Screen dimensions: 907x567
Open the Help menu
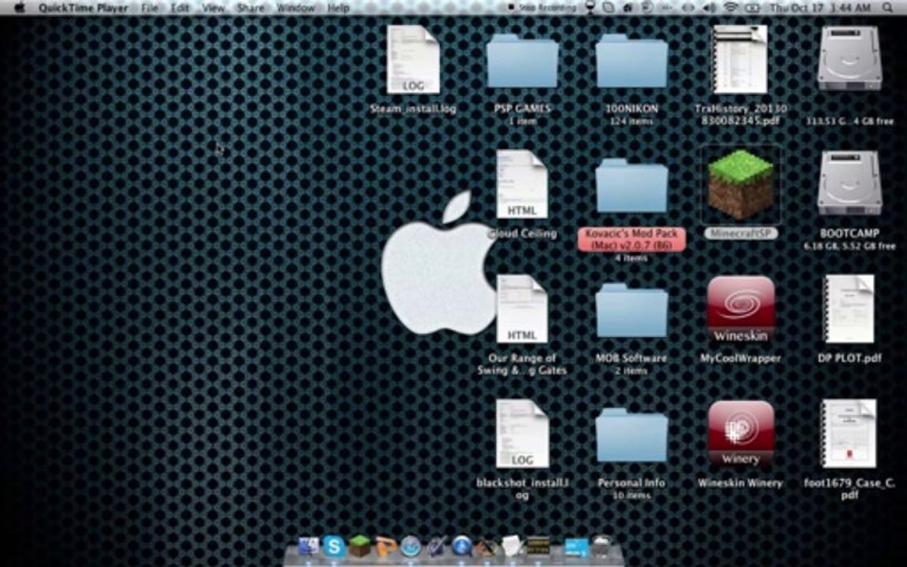coord(339,8)
